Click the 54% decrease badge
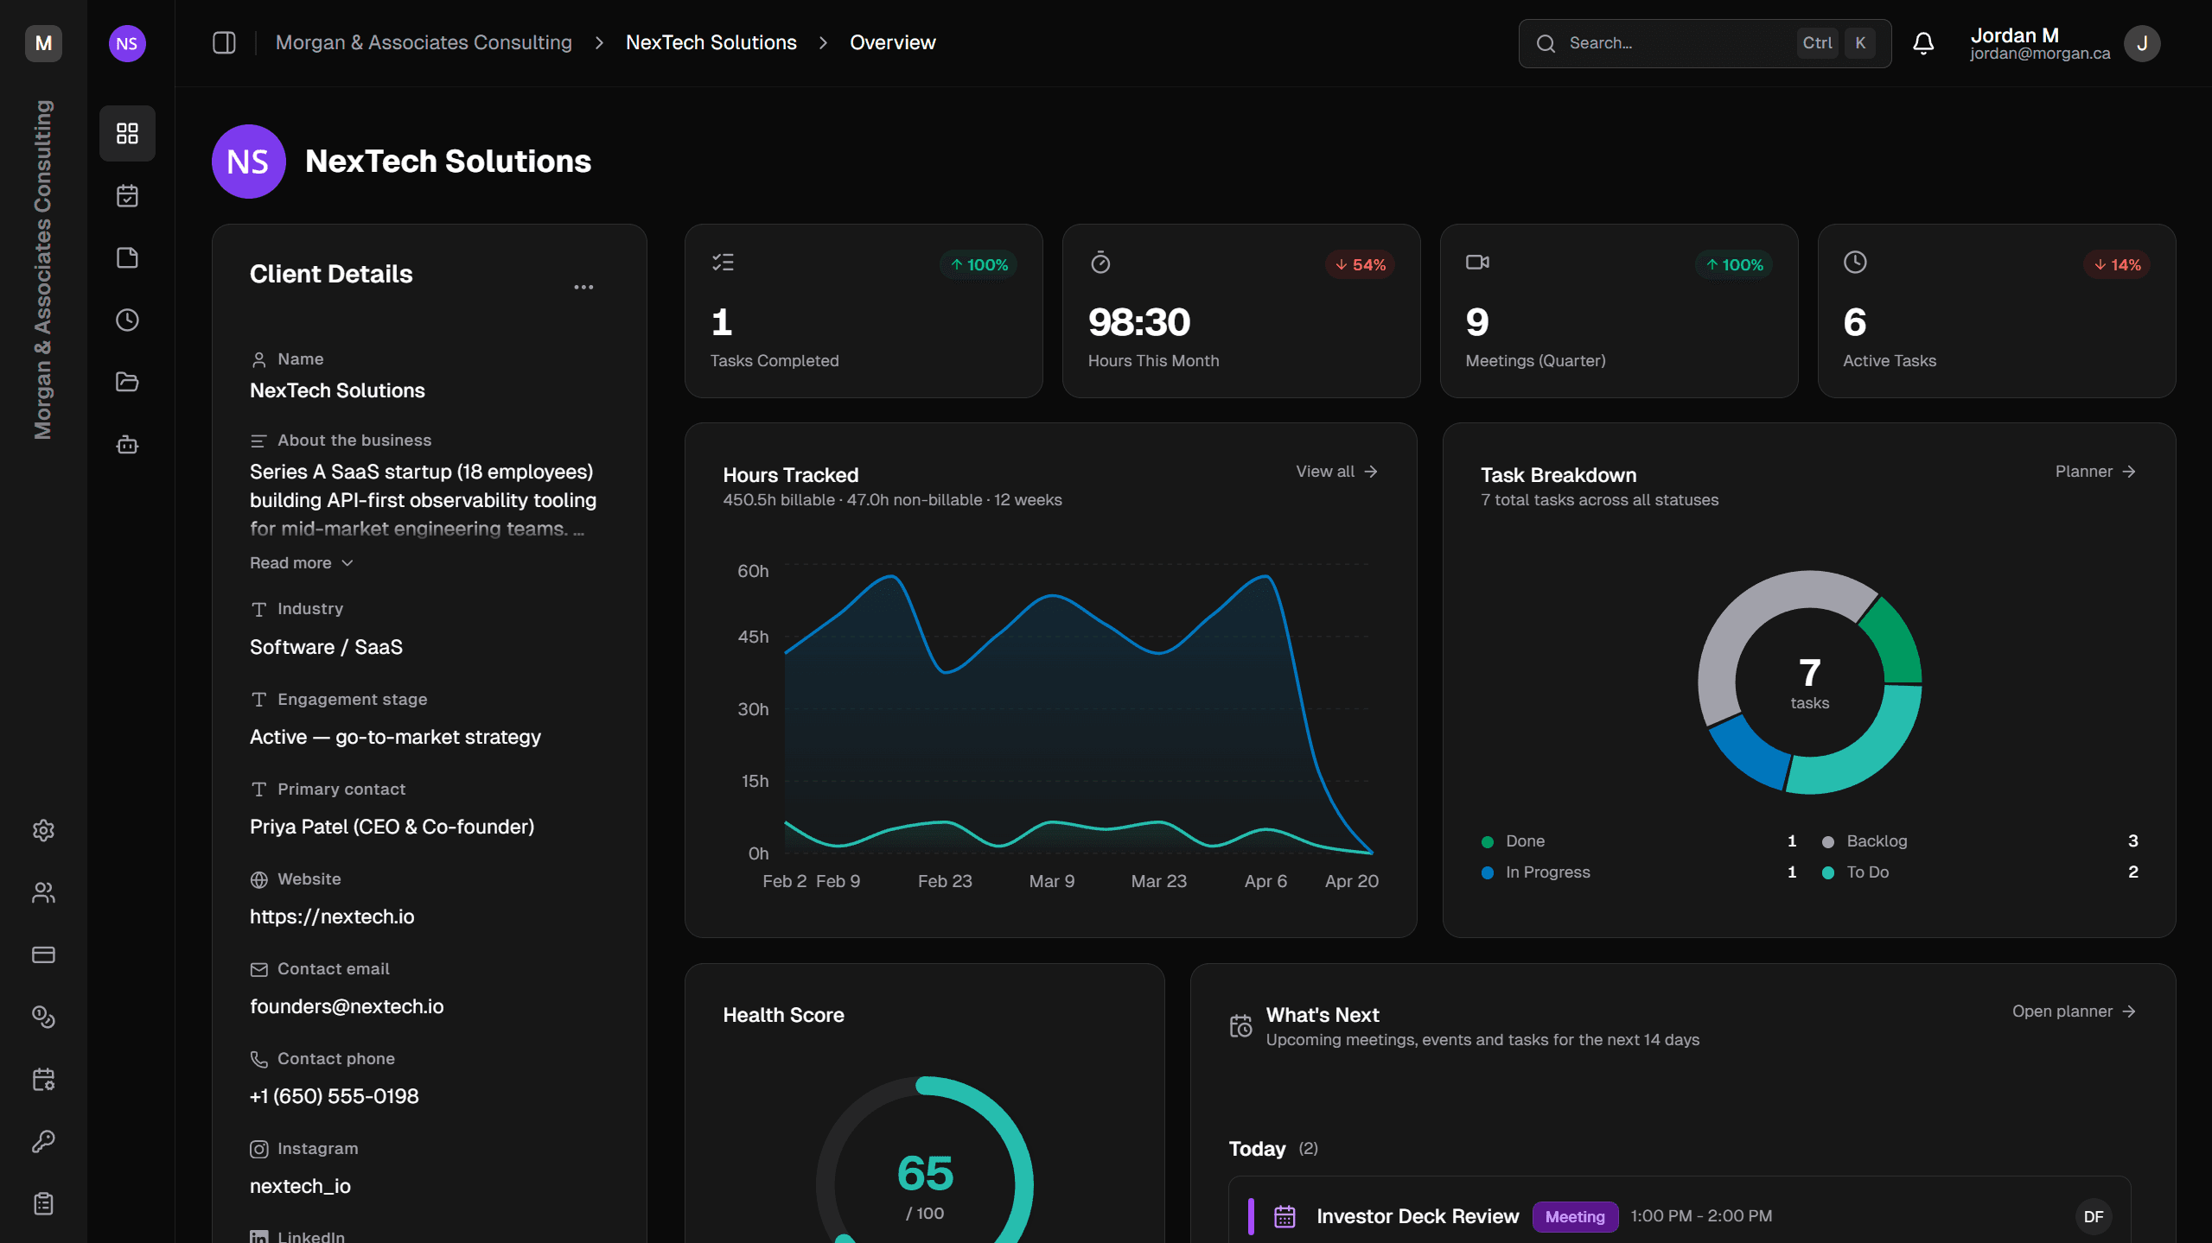This screenshot has height=1243, width=2212. tap(1361, 265)
